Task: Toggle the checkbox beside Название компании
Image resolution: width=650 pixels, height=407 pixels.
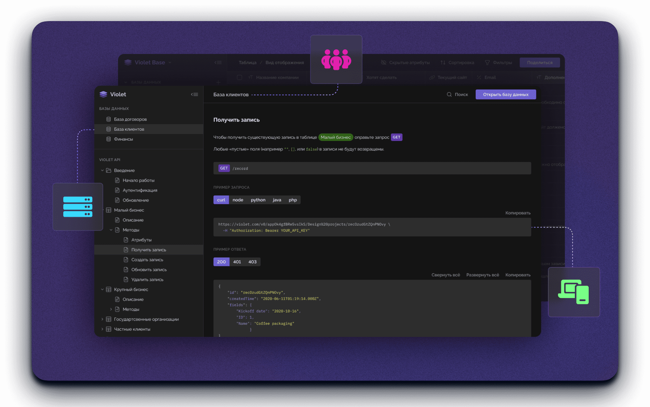Action: pyautogui.click(x=240, y=77)
